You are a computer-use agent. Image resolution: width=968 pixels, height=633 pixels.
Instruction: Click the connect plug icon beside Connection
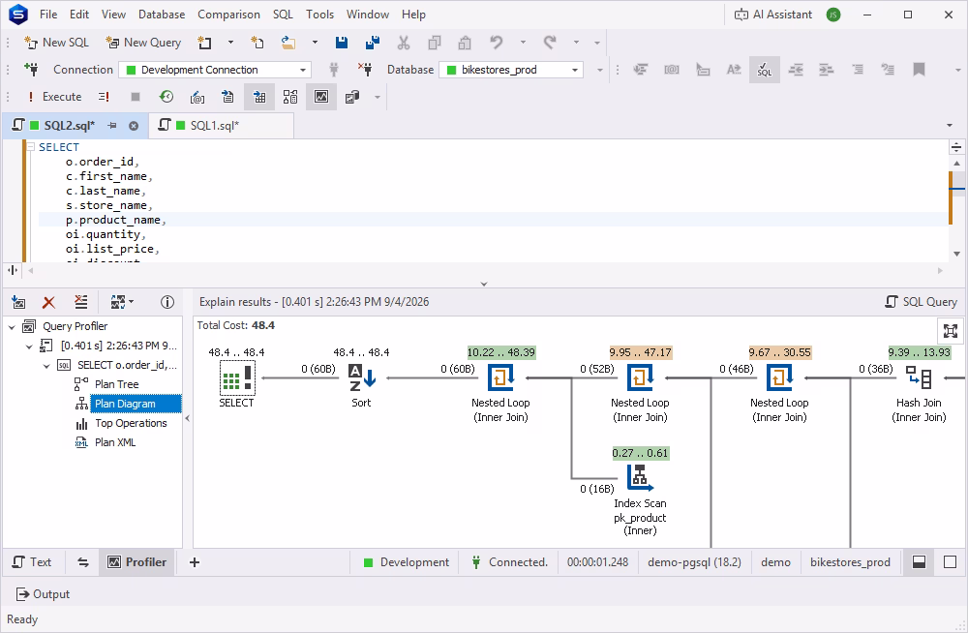point(31,69)
